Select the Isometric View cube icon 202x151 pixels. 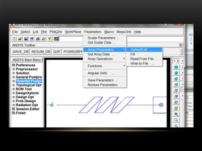coord(176,67)
